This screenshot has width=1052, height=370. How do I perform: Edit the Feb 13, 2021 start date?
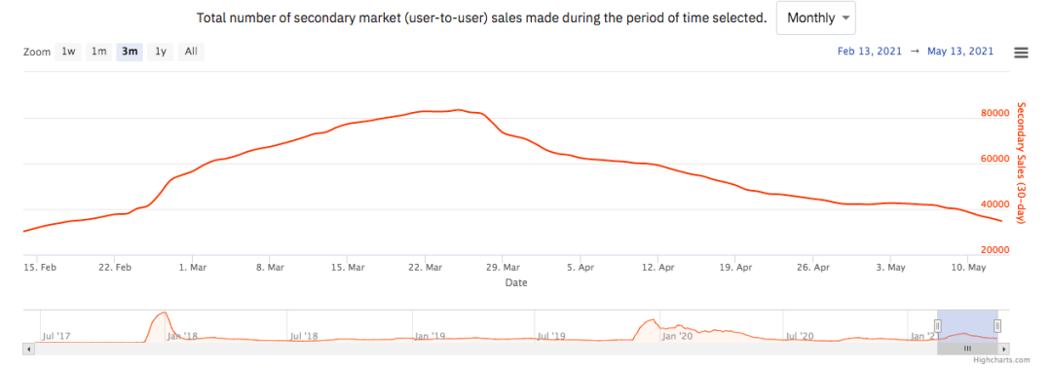[871, 52]
